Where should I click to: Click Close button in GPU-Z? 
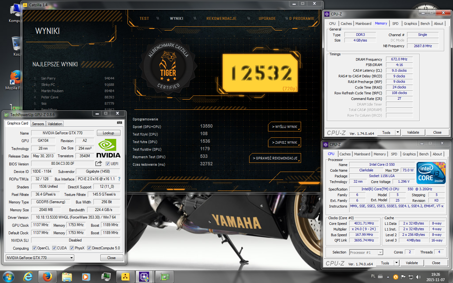112,258
